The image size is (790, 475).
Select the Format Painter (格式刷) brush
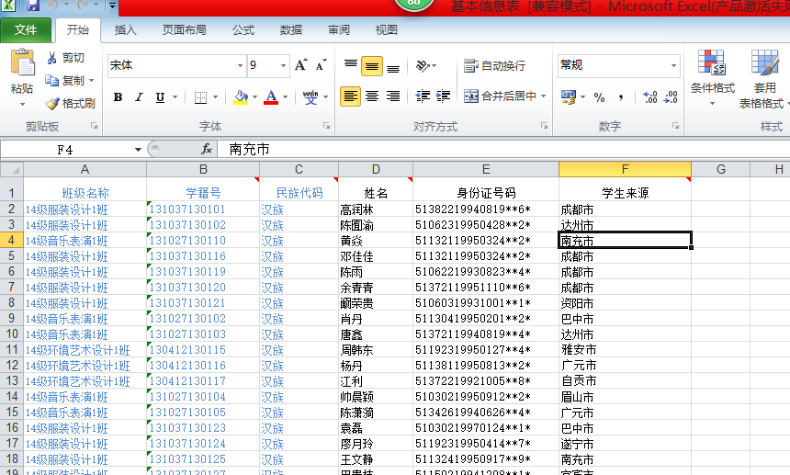[x=52, y=104]
